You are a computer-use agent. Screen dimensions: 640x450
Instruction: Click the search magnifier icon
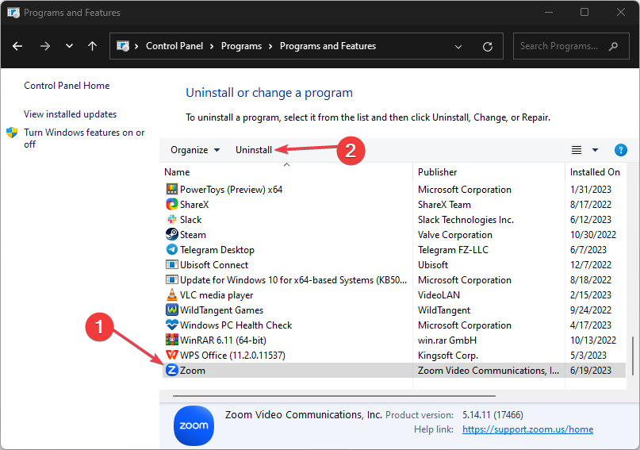tap(613, 47)
